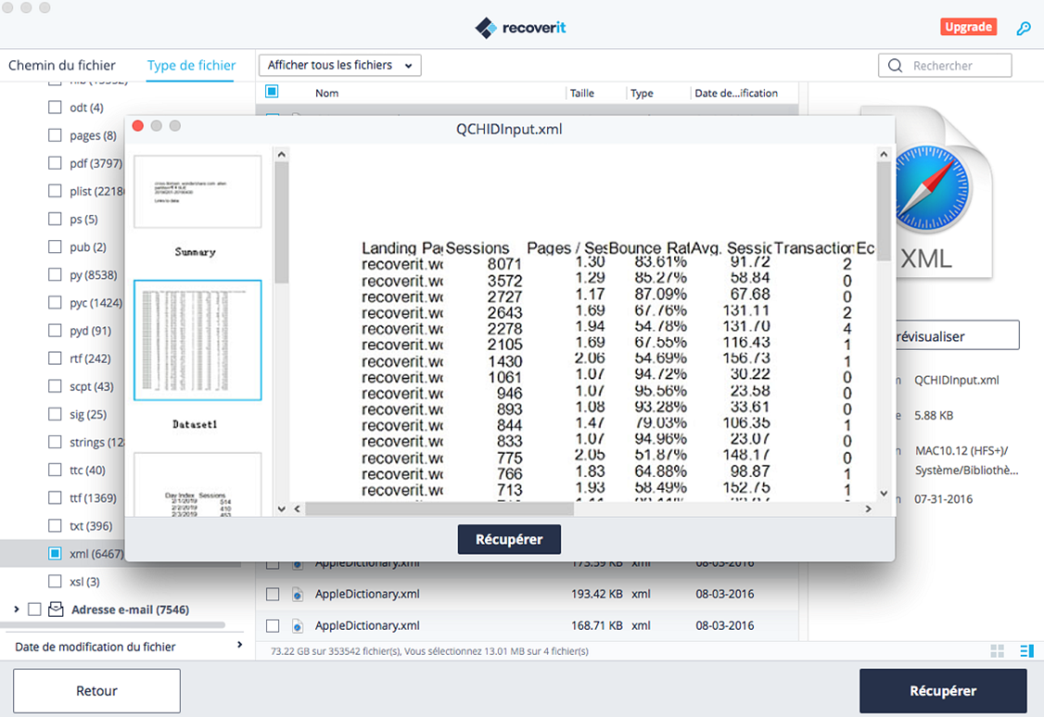The width and height of the screenshot is (1044, 717).
Task: Click scroll down arrow below thumbnail list
Action: tap(282, 509)
